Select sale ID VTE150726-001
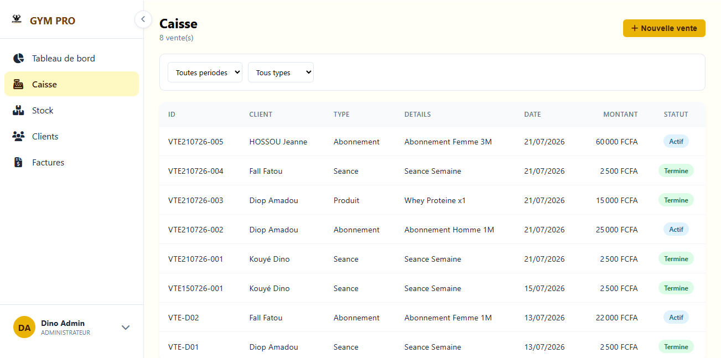The height and width of the screenshot is (358, 721). 196,288
